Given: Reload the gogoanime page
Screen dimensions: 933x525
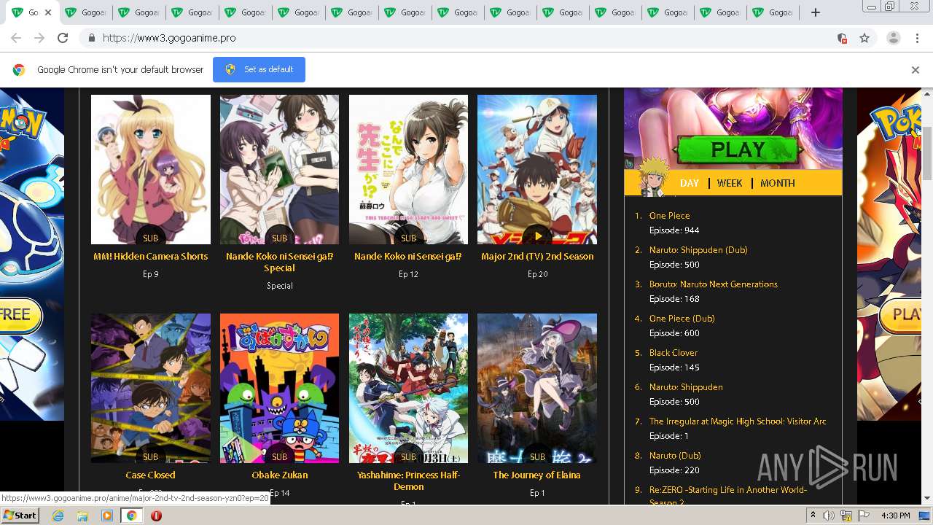Looking at the screenshot, I should [63, 38].
